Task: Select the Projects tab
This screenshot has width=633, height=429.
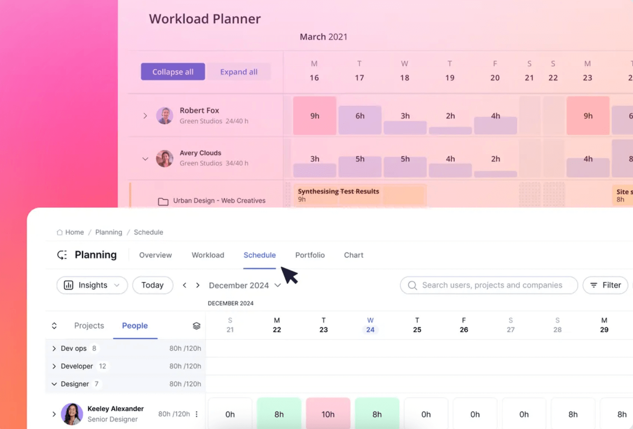Action: [89, 325]
